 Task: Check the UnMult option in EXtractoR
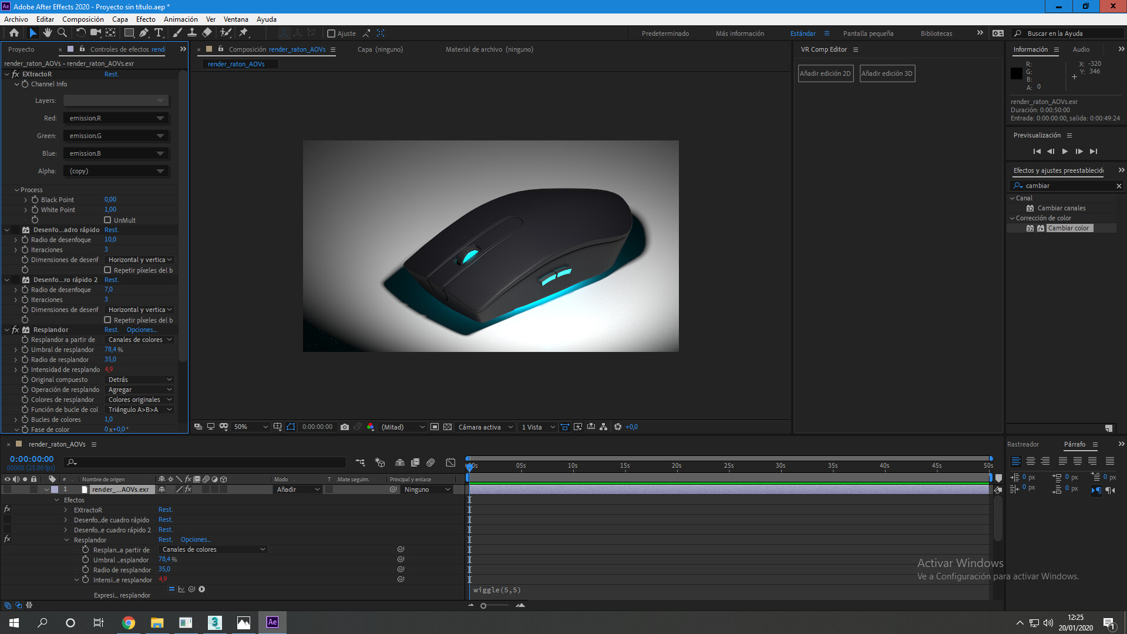[108, 220]
